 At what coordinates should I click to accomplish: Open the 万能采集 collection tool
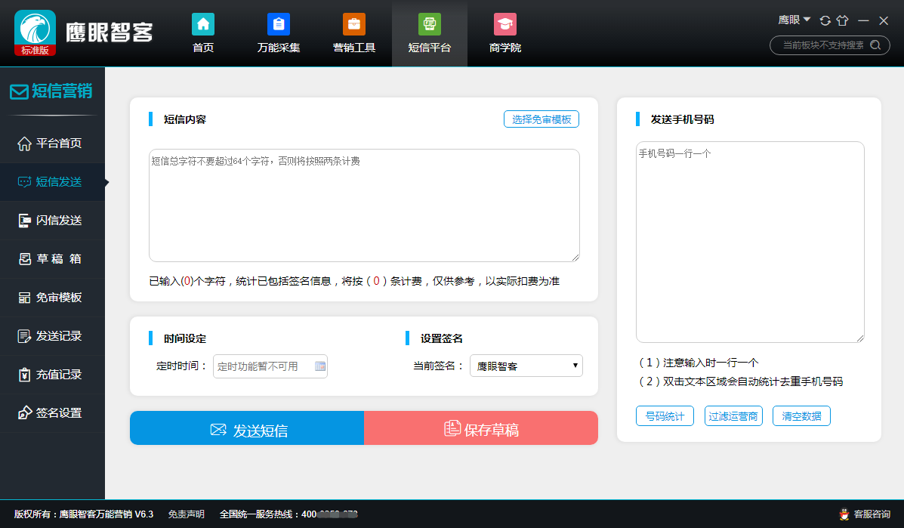point(279,33)
